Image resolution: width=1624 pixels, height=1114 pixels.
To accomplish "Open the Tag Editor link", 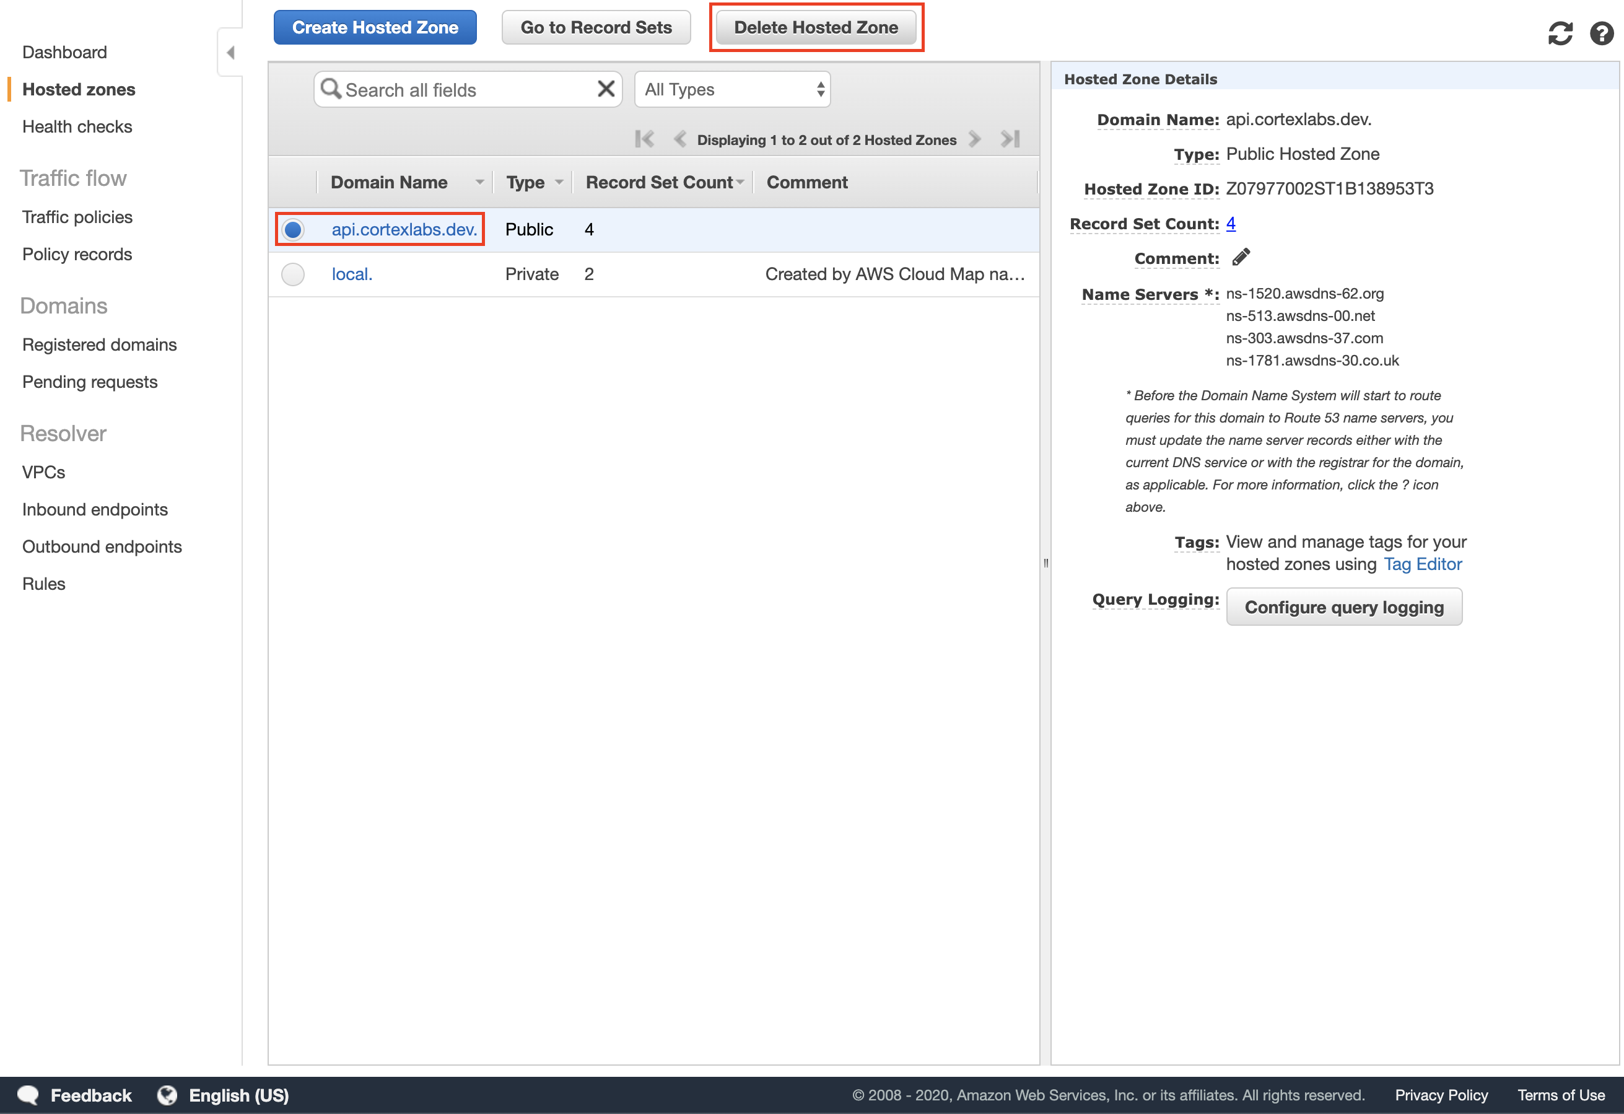I will tap(1423, 564).
